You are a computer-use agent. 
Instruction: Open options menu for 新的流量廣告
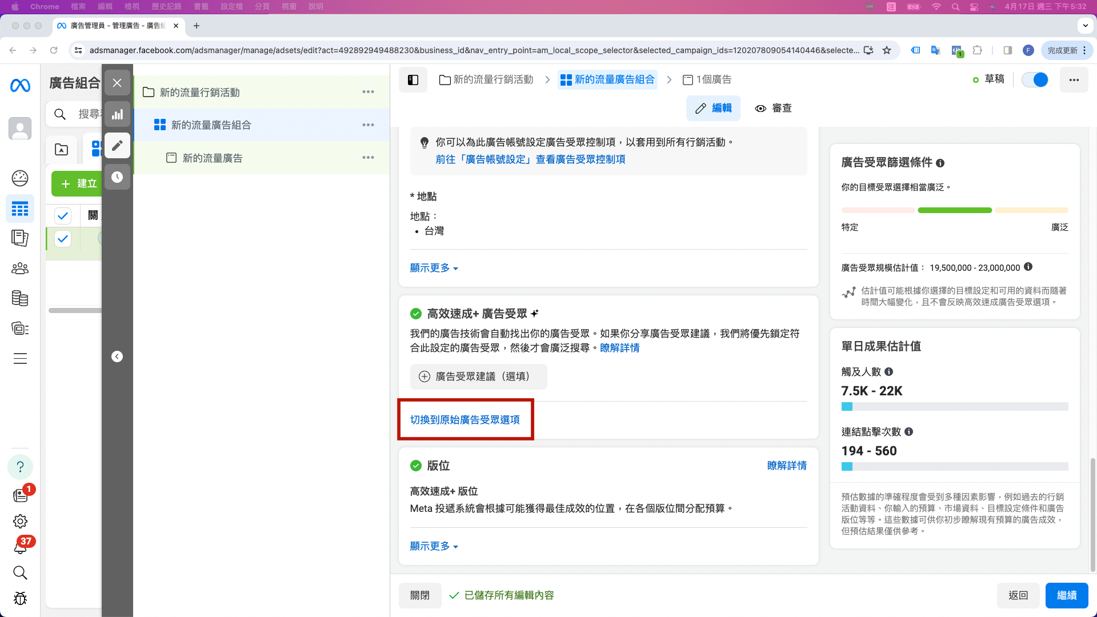click(369, 157)
